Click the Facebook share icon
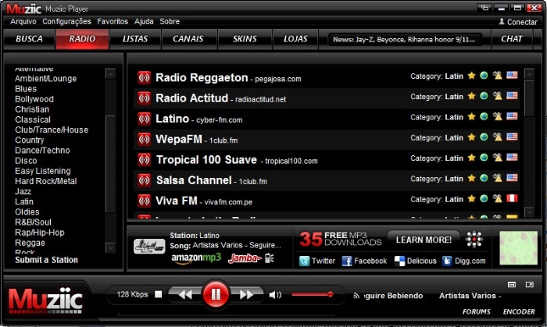This screenshot has height=327, width=547. [347, 261]
